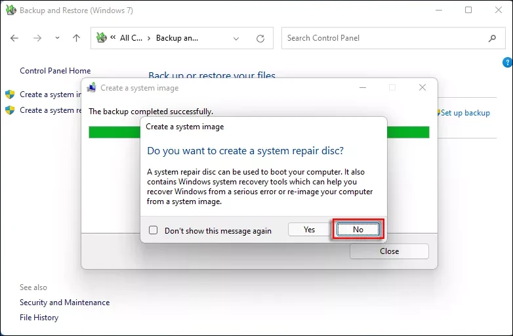
Task: Click shield icon beside Create a system repair disc
Action: point(10,110)
